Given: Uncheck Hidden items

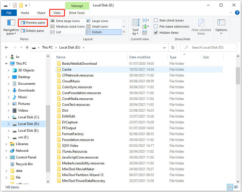Looking at the screenshot, I should point(156,33).
